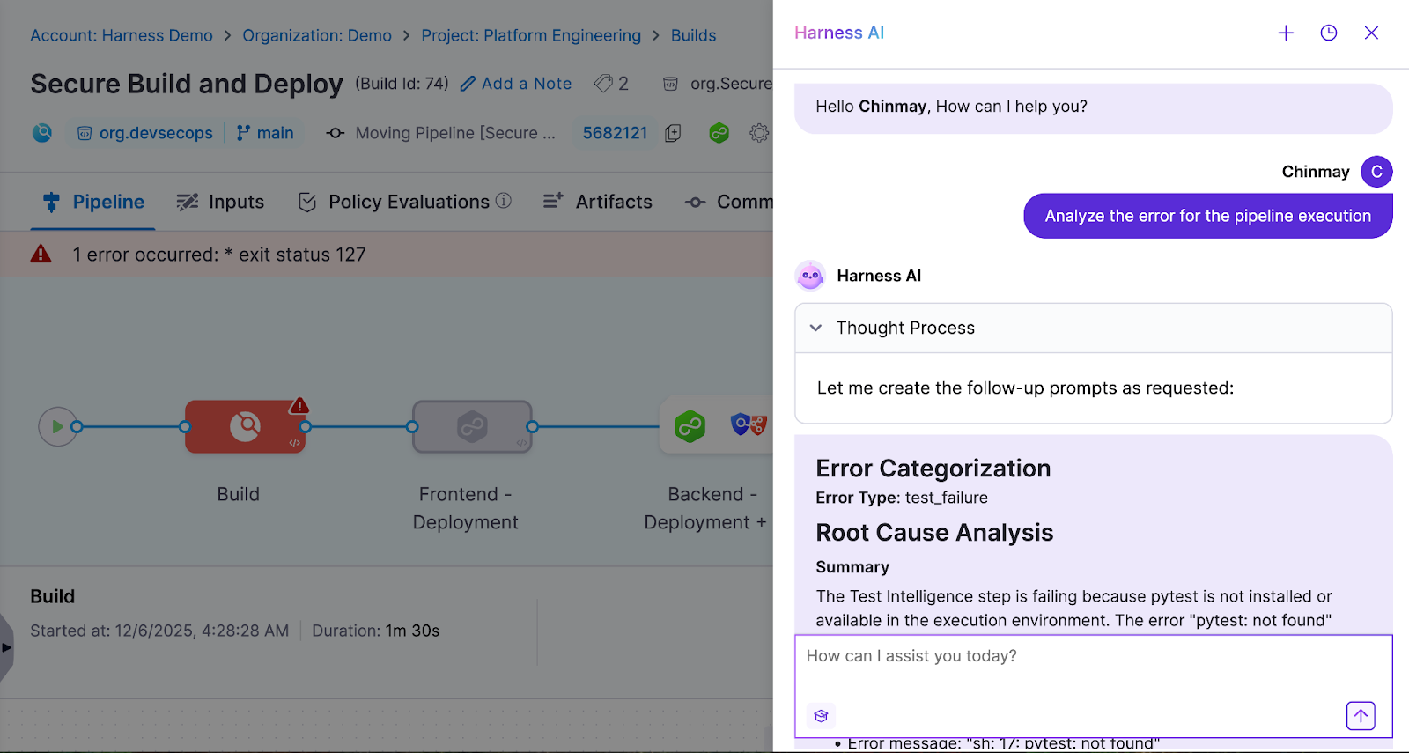The width and height of the screenshot is (1409, 753).
Task: Click the error banner warning triangle
Action: [41, 255]
